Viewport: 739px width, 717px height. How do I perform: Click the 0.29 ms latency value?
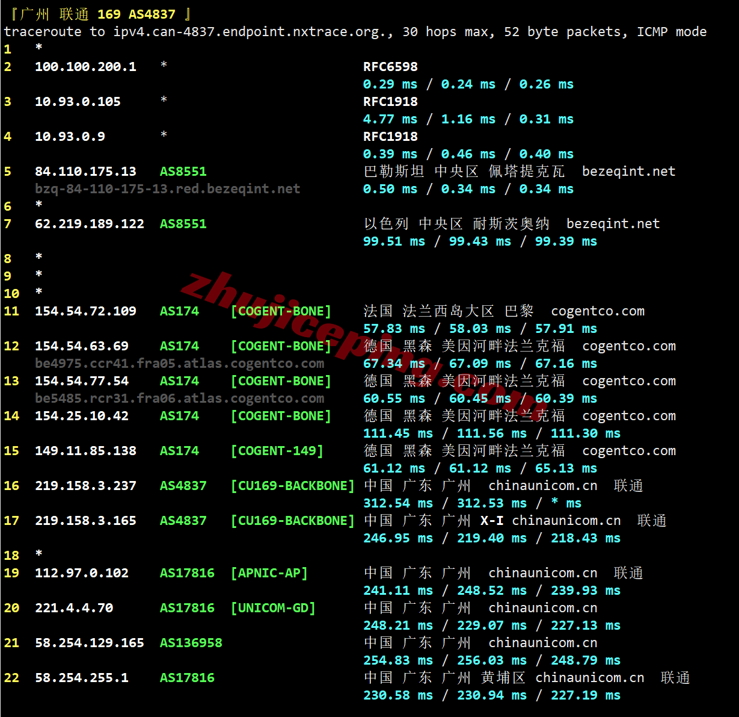(390, 84)
